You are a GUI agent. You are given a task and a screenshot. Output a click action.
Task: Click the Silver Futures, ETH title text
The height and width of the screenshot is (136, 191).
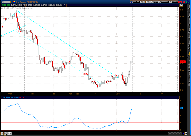[26, 2]
